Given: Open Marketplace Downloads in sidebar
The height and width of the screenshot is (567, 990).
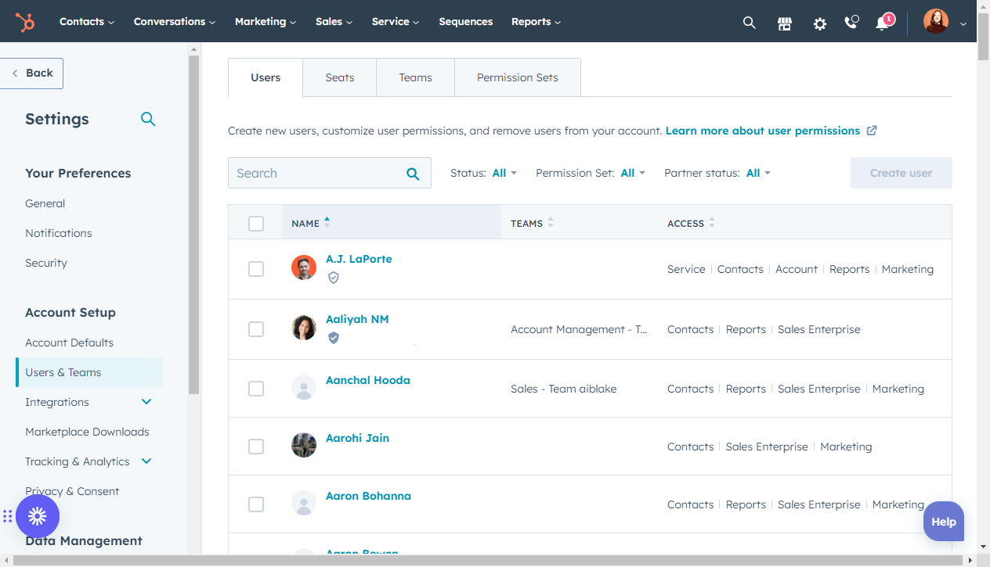Looking at the screenshot, I should click(x=87, y=432).
